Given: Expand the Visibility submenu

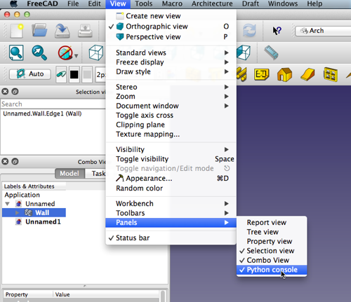Looking at the screenshot, I should (171, 149).
